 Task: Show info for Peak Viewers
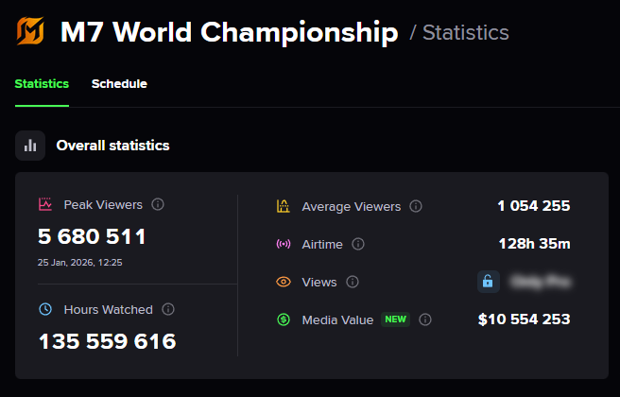(158, 204)
